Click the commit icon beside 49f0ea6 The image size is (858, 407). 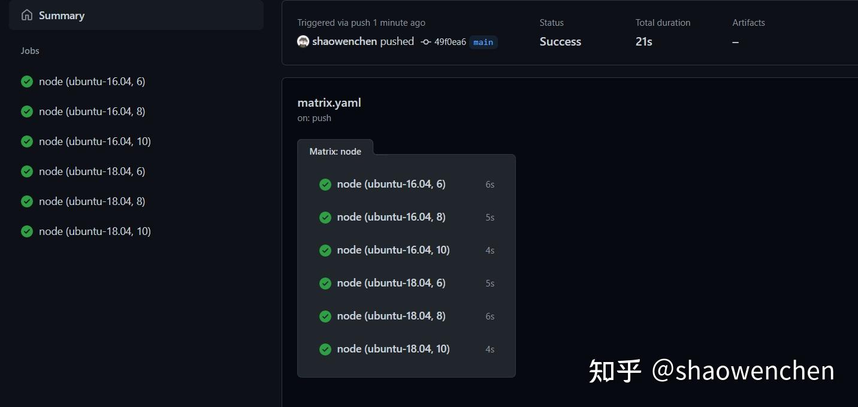pos(426,42)
